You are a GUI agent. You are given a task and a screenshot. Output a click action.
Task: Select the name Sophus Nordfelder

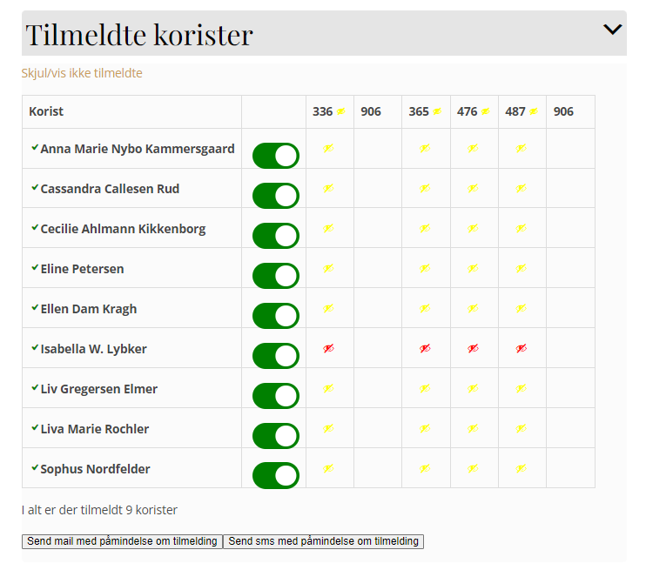pyautogui.click(x=95, y=469)
